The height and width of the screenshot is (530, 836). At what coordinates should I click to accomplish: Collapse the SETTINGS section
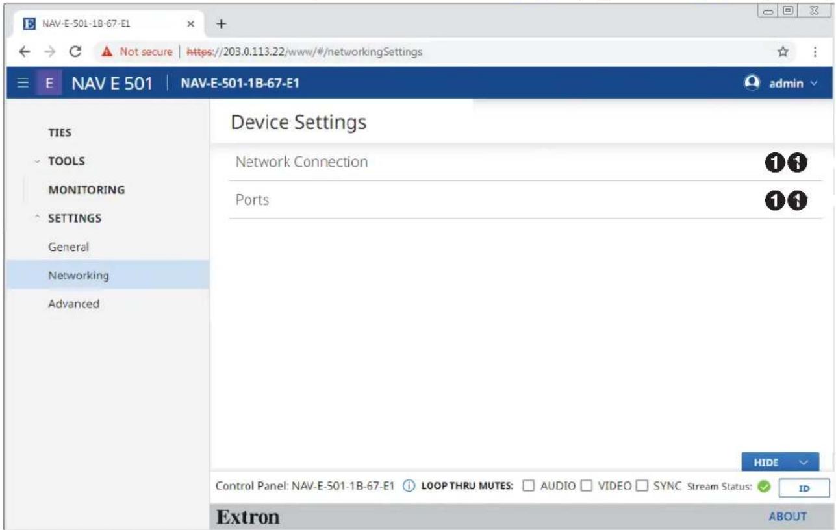point(74,219)
